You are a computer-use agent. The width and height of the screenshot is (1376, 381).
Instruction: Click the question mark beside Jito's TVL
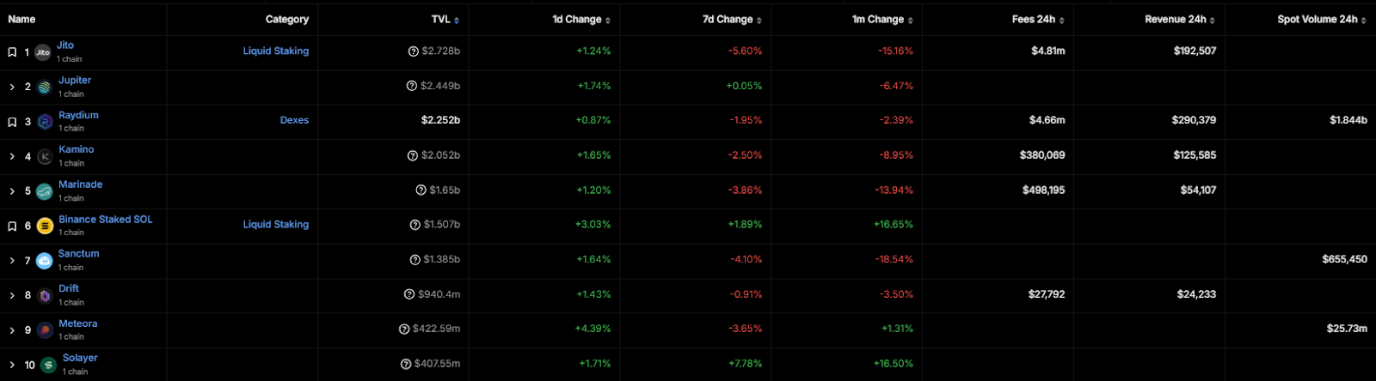point(414,51)
